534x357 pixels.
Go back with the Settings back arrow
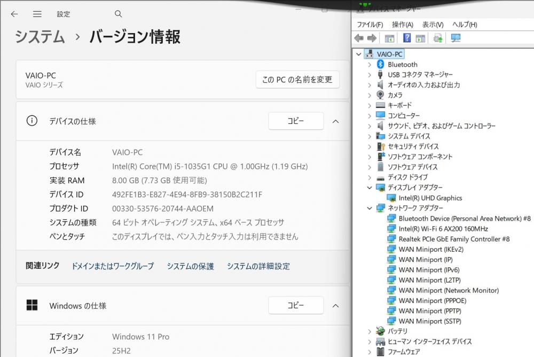14,14
